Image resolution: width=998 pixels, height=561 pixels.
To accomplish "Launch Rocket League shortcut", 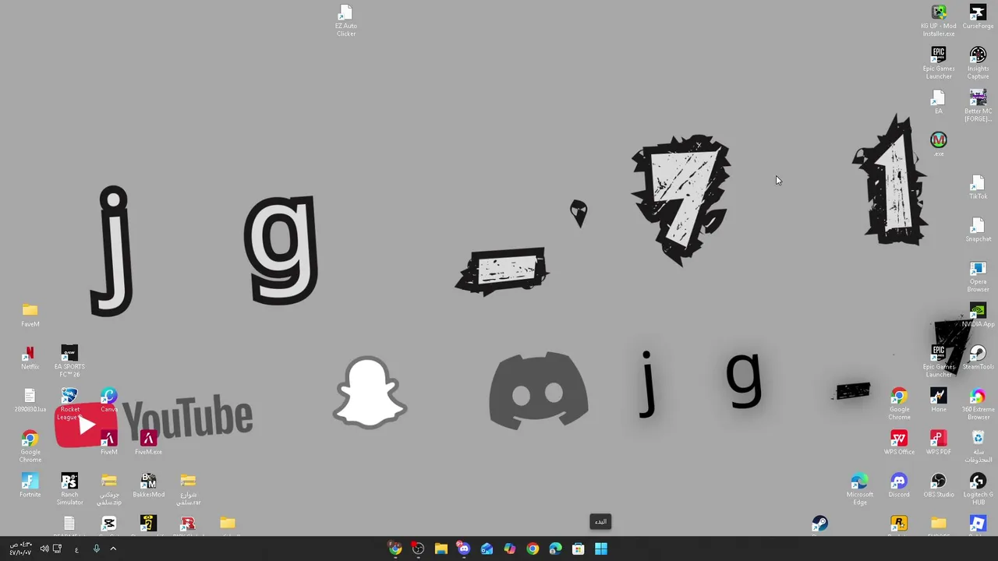I will (69, 404).
